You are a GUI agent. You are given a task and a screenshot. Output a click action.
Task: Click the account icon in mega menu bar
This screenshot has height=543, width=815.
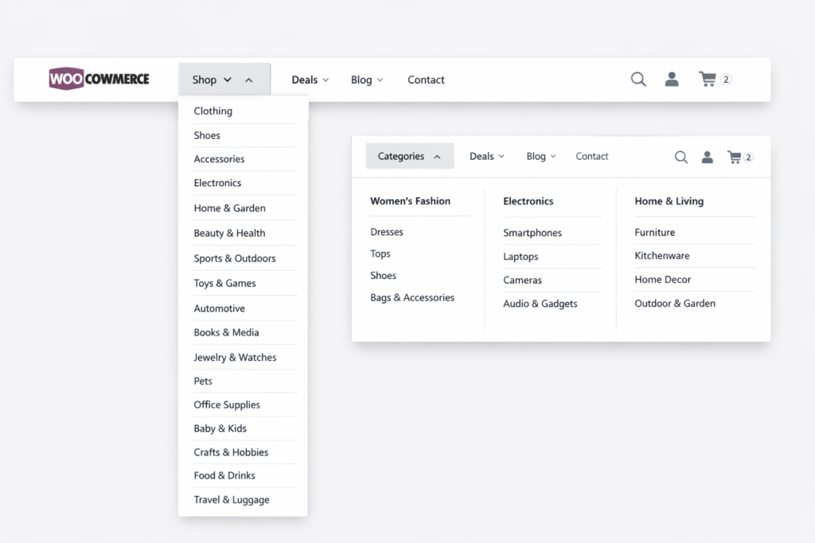tap(707, 157)
